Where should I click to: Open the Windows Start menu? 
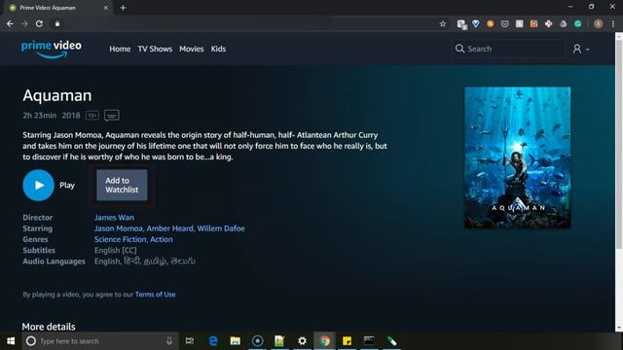click(11, 341)
